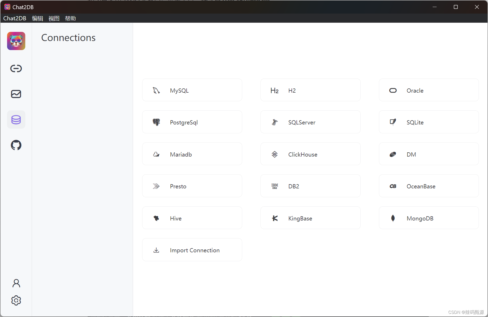Click the IBM DB2 logo icon

275,186
